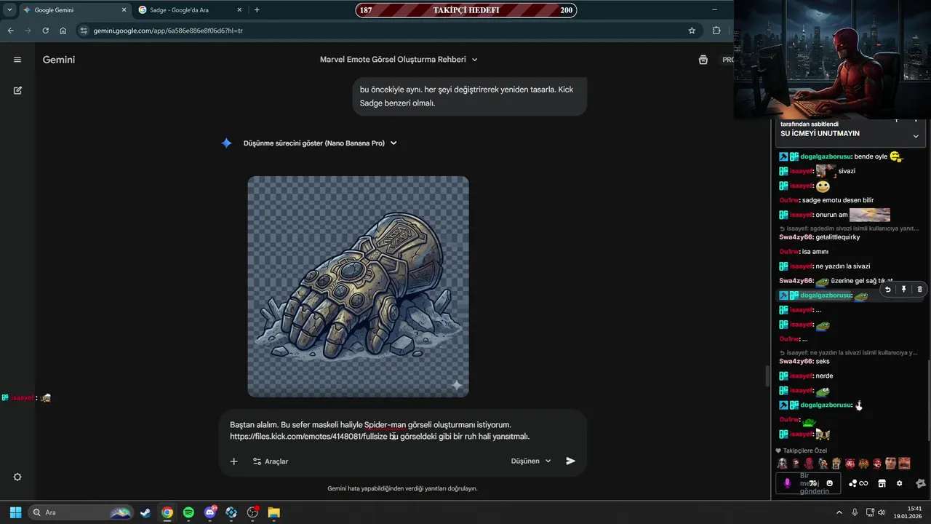Open the 'Düşünen' model selector dropdown

(531, 461)
